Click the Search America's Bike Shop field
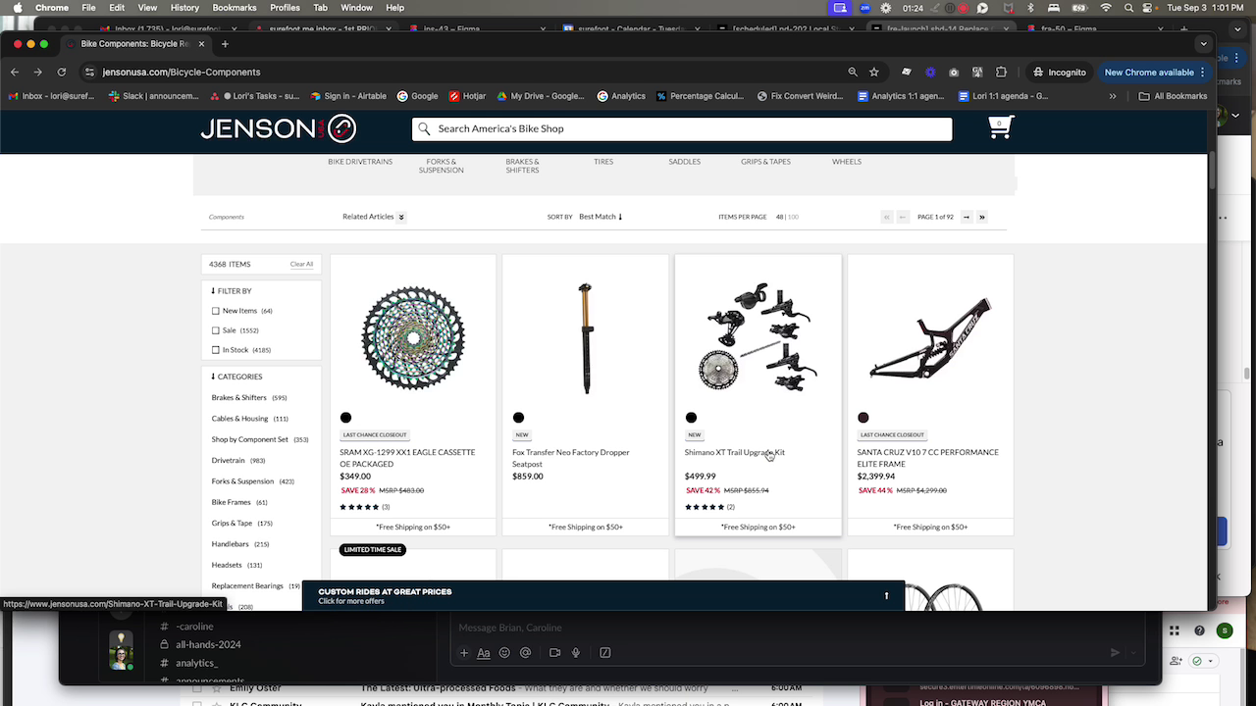This screenshot has width=1256, height=706. (x=682, y=128)
